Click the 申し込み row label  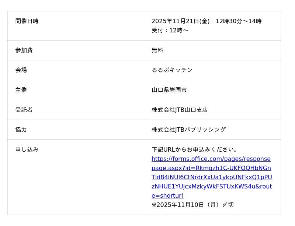pyautogui.click(x=27, y=149)
